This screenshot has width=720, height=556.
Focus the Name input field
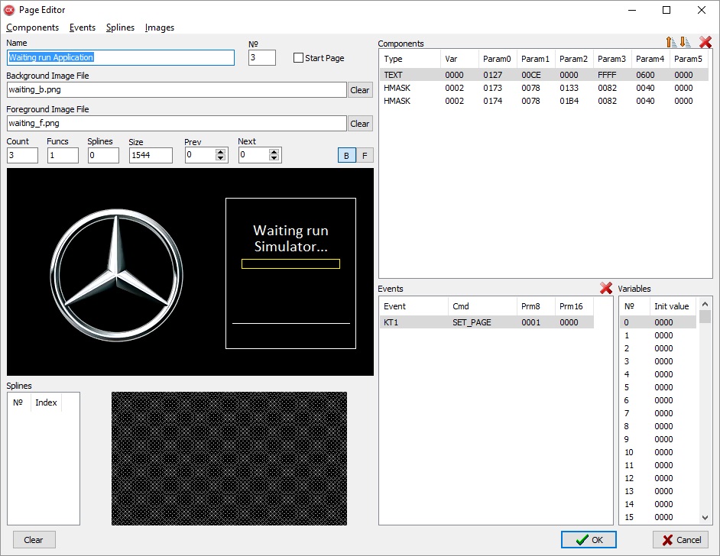pyautogui.click(x=121, y=57)
